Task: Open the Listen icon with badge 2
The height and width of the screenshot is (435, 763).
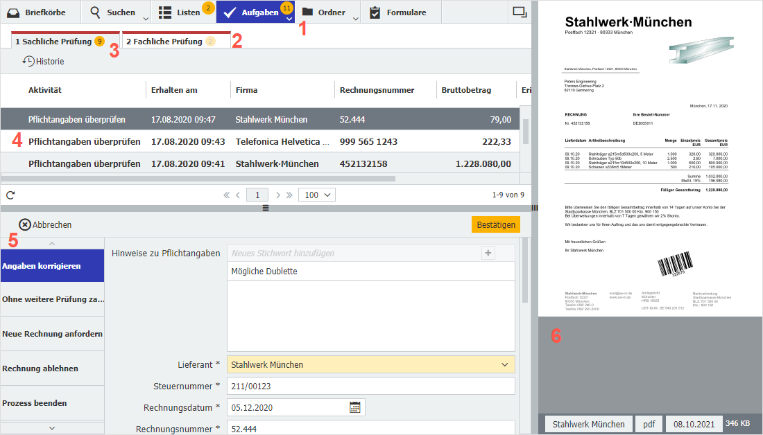Action: pyautogui.click(x=164, y=12)
